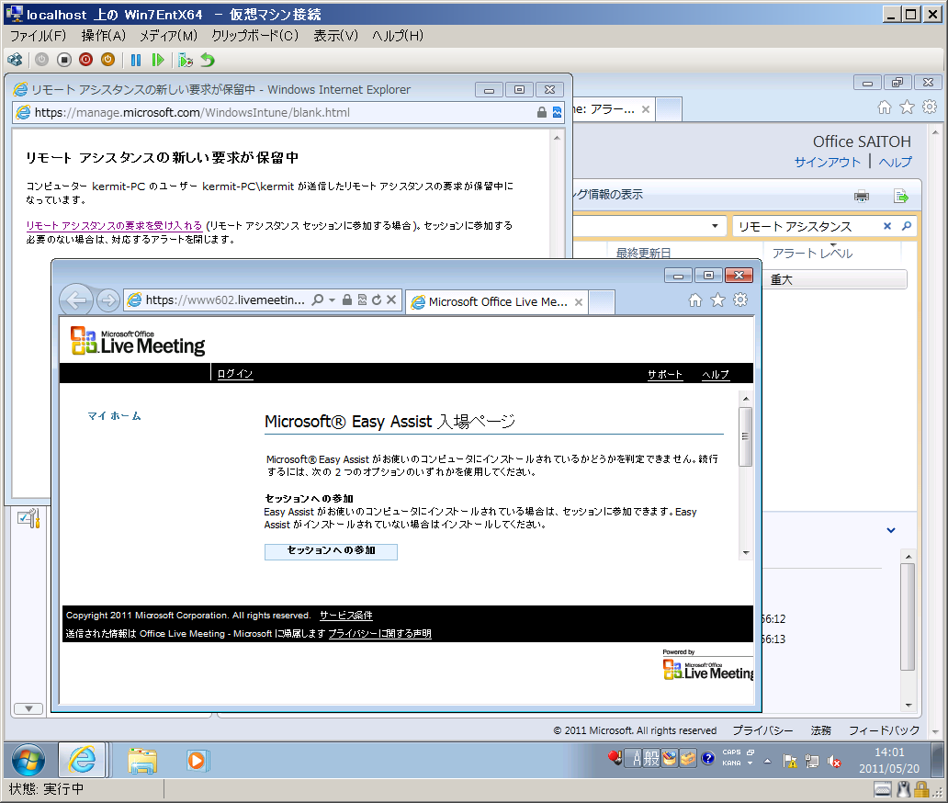Viewport: 948px width, 803px height.
Task: Open the メディア(M) menu
Action: click(168, 36)
